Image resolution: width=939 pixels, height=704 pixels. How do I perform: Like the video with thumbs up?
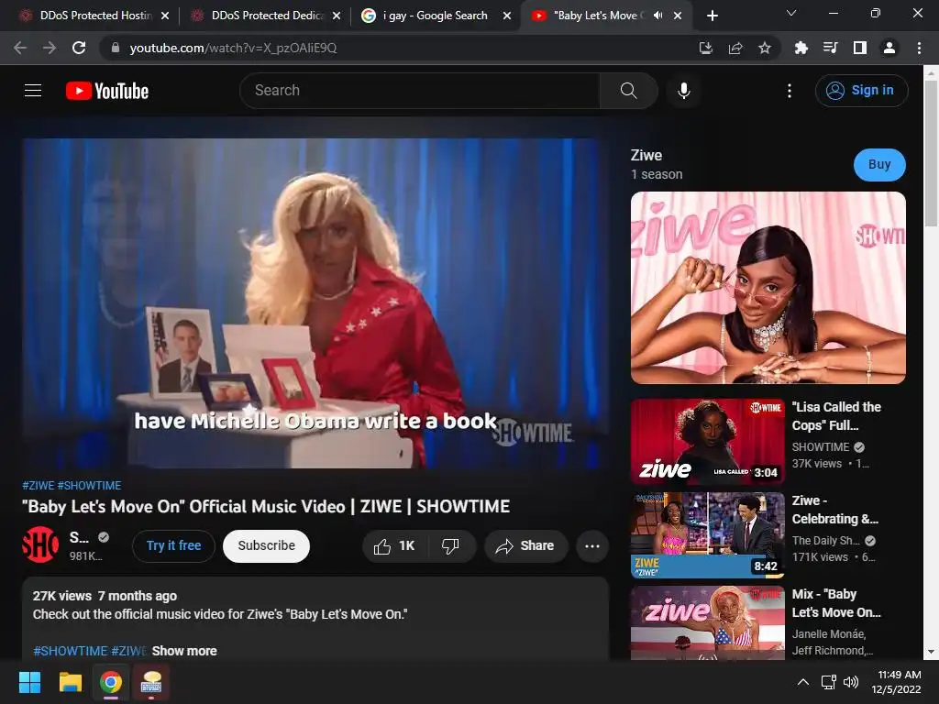point(393,546)
